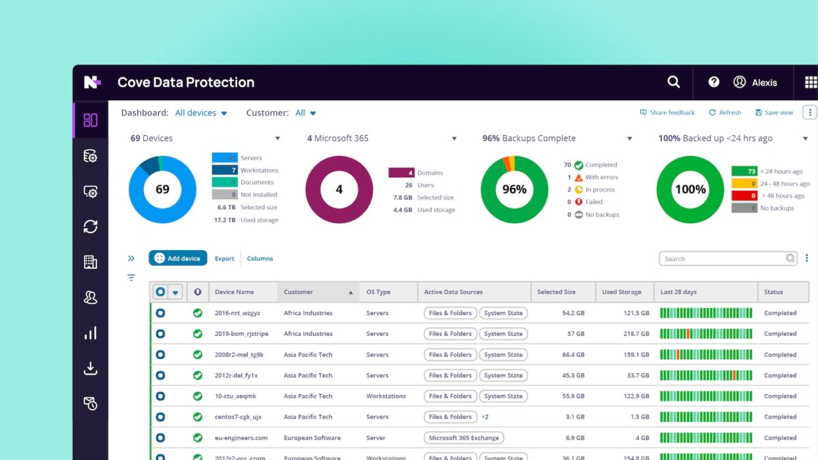Click the green check icon for 2016-nrt_wzgyz

click(198, 313)
